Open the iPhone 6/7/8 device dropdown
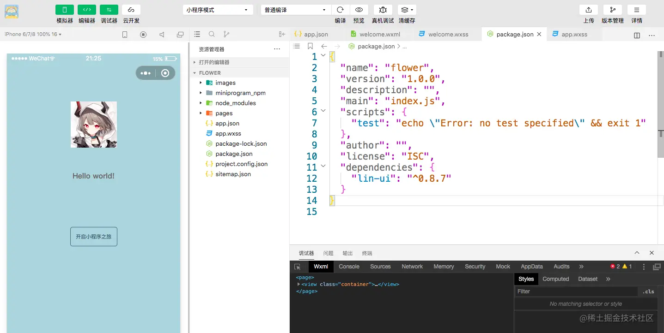This screenshot has height=333, width=664. [x=33, y=34]
